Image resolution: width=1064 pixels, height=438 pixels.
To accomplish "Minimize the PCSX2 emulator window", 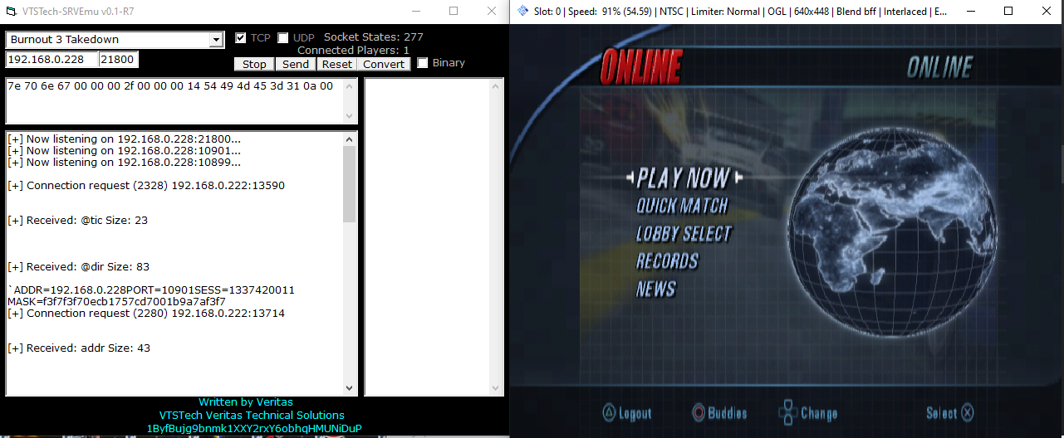I will (x=970, y=11).
